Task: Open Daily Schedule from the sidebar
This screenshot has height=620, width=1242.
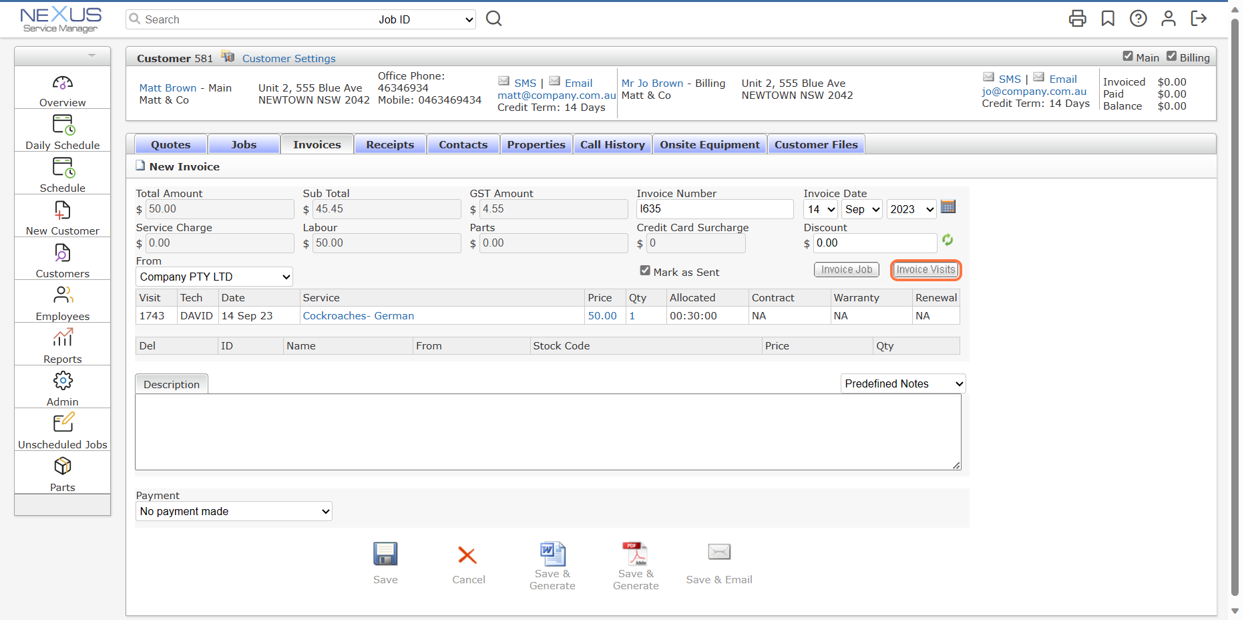Action: [x=62, y=131]
